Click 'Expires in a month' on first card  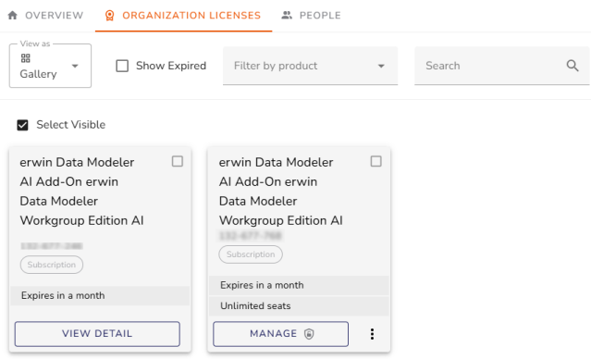pos(63,295)
